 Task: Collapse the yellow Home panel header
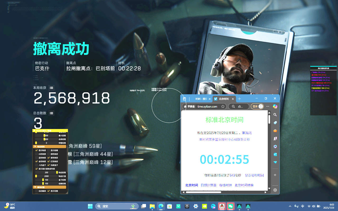(x=50, y=131)
